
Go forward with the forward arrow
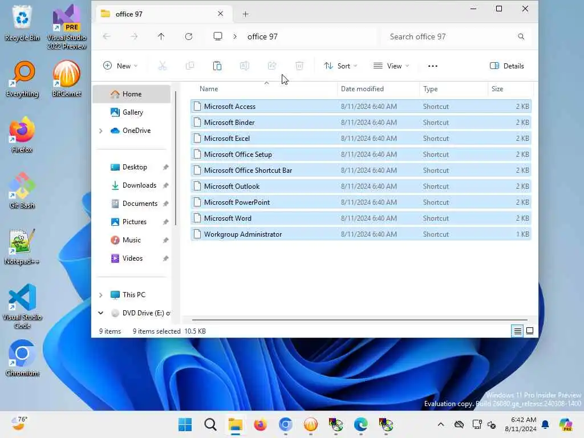[134, 36]
